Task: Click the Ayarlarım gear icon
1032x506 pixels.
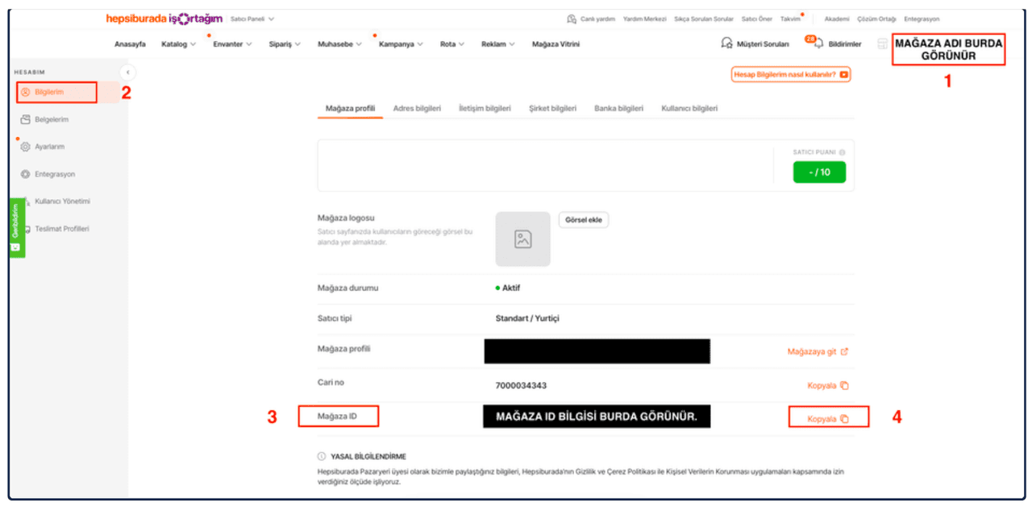Action: point(26,147)
